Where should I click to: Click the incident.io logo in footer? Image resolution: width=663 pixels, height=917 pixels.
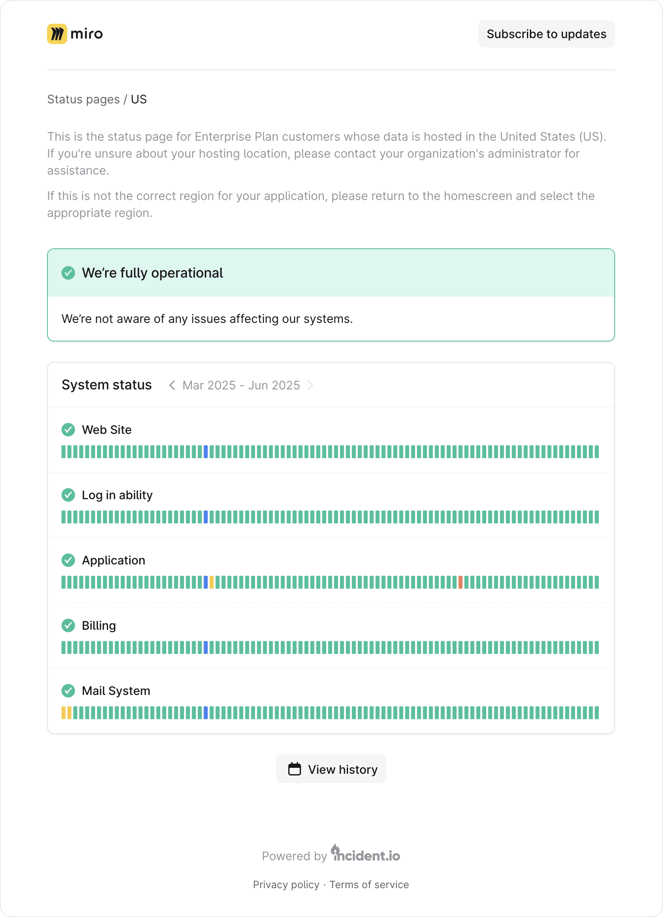pos(366,854)
